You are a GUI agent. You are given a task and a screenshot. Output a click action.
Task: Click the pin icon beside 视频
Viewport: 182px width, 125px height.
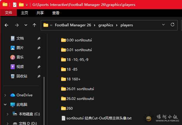[39, 67]
